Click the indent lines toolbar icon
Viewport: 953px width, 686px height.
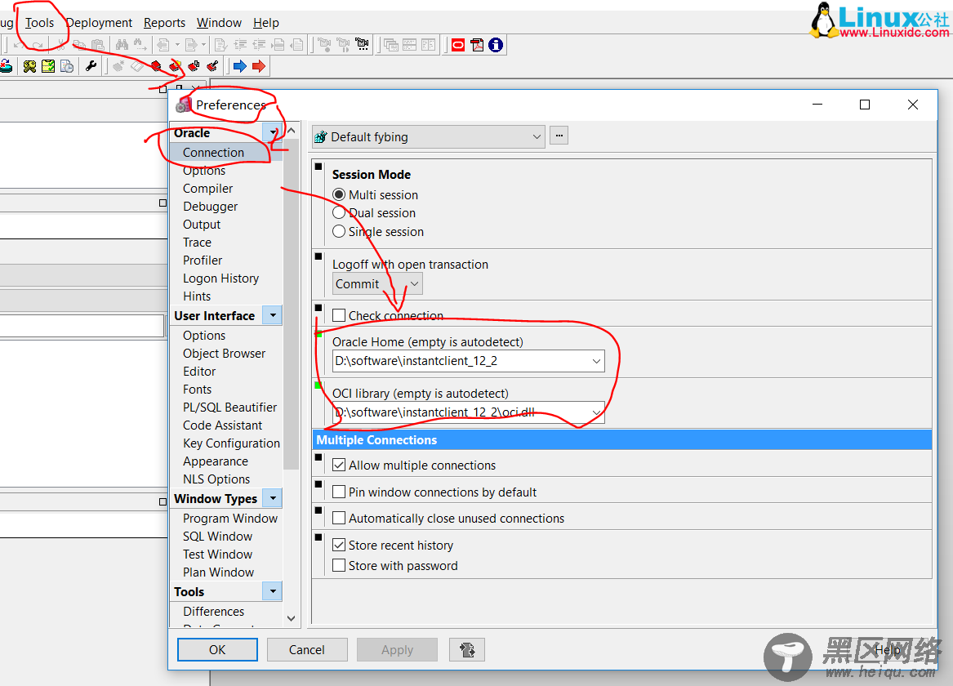click(x=241, y=45)
